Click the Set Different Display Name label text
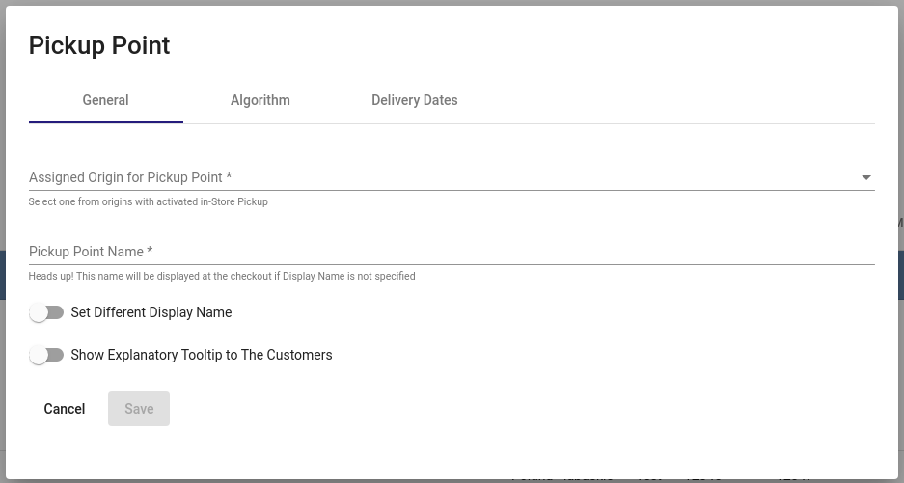Screen dimensions: 904x483 [x=151, y=312]
